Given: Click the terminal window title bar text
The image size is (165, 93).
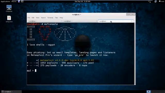Looking at the screenshot, I should tap(77, 14).
